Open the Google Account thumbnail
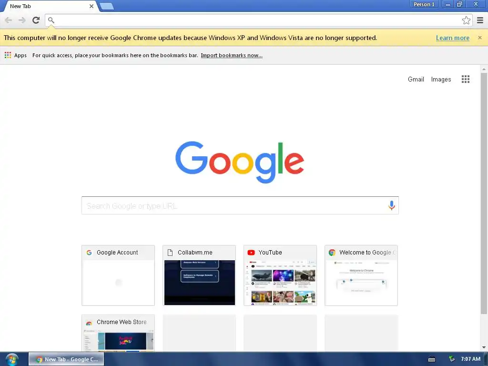488x366 pixels. coord(118,283)
